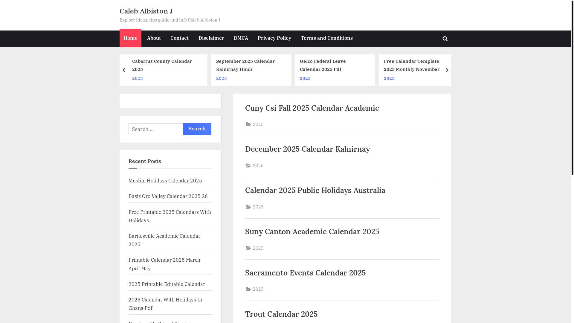Open September 2025 Calendar Kalnirnay Hindi slide
The width and height of the screenshot is (574, 323).
[x=245, y=65]
